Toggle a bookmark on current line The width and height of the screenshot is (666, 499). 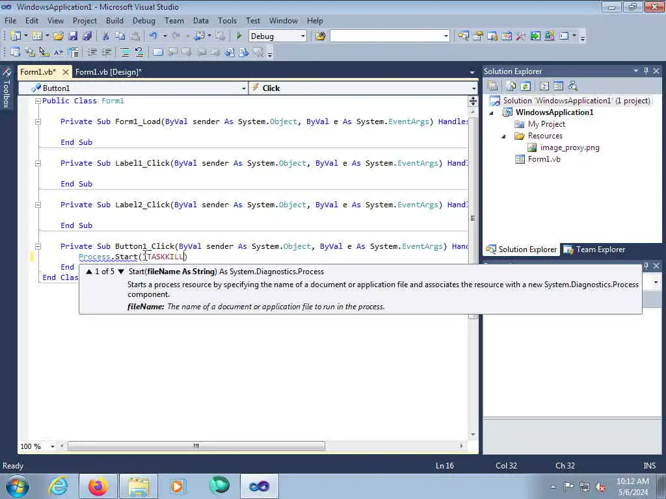click(157, 52)
